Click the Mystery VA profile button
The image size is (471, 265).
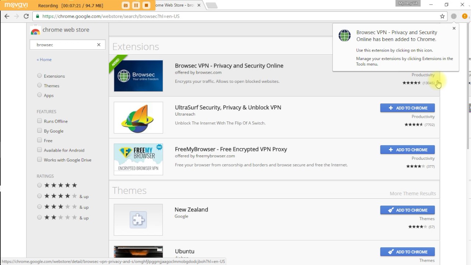[x=408, y=4]
